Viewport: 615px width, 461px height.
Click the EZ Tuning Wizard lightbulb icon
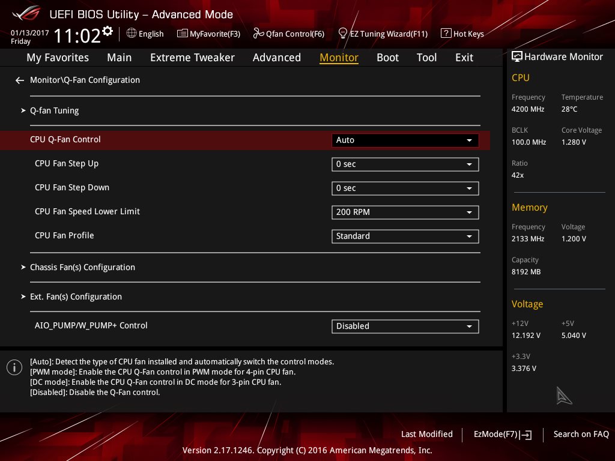pyautogui.click(x=342, y=34)
